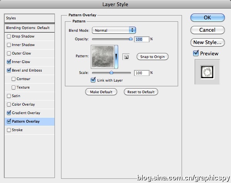The height and width of the screenshot is (183, 231).
Task: Uncheck Link with Layer
Action: (x=93, y=80)
